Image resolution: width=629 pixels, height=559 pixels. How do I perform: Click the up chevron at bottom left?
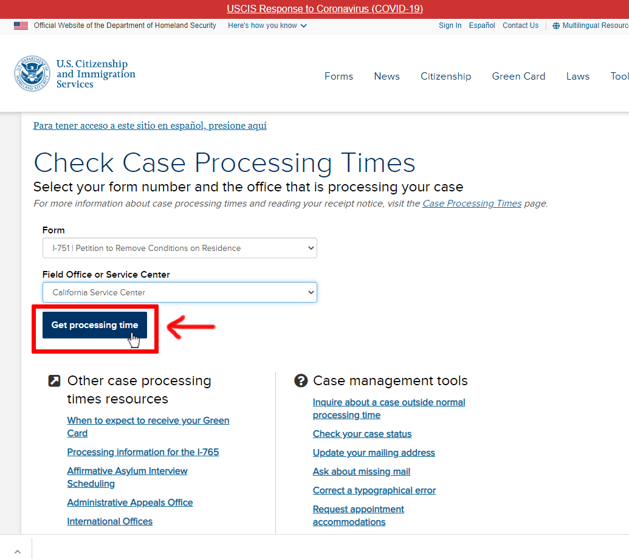click(x=17, y=552)
